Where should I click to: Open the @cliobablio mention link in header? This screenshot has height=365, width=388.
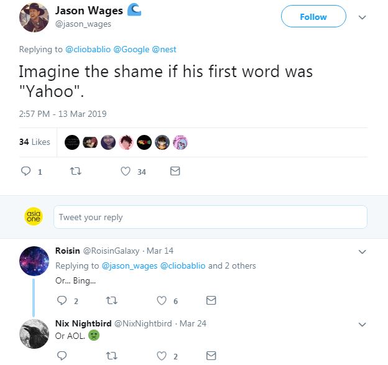(x=88, y=49)
